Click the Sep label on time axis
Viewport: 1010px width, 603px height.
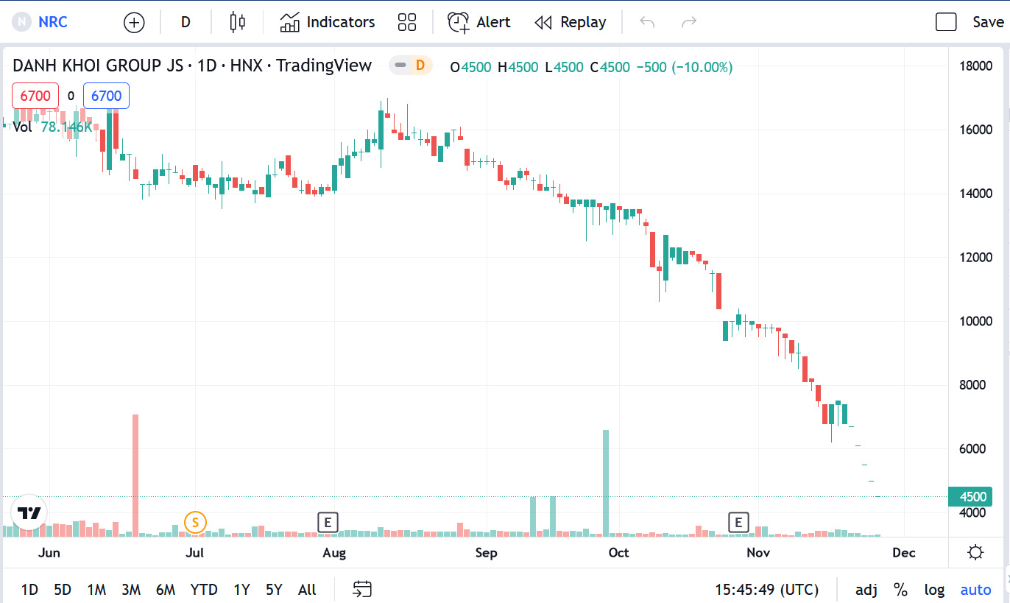(x=487, y=553)
